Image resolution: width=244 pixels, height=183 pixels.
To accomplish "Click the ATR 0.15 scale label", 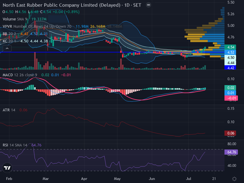I will 231,109.
